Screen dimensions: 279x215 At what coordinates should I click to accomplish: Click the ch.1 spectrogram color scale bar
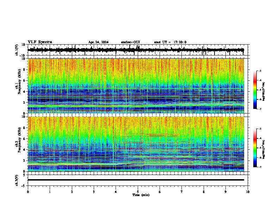pyautogui.click(x=255, y=90)
